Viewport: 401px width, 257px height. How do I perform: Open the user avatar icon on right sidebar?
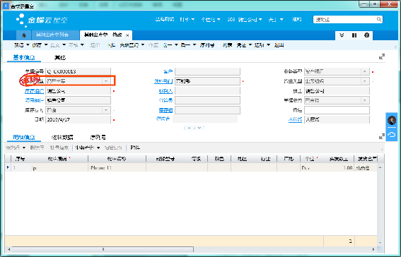point(392,120)
